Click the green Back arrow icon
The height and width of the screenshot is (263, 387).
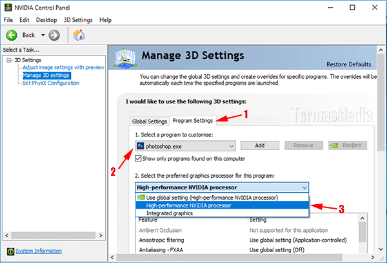coord(12,35)
